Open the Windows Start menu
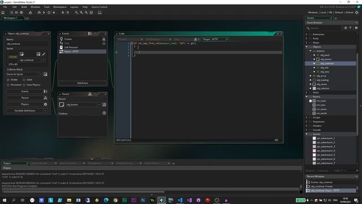 click(5, 200)
